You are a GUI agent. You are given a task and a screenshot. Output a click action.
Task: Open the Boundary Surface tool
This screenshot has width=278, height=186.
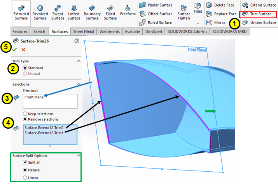pos(92,12)
